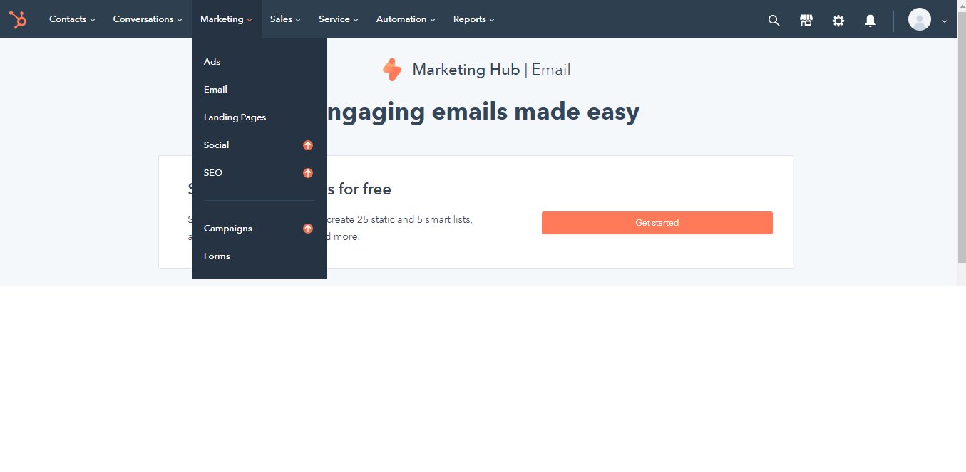Open the Settings gear icon
Viewport: 966px width, 472px height.
point(838,21)
